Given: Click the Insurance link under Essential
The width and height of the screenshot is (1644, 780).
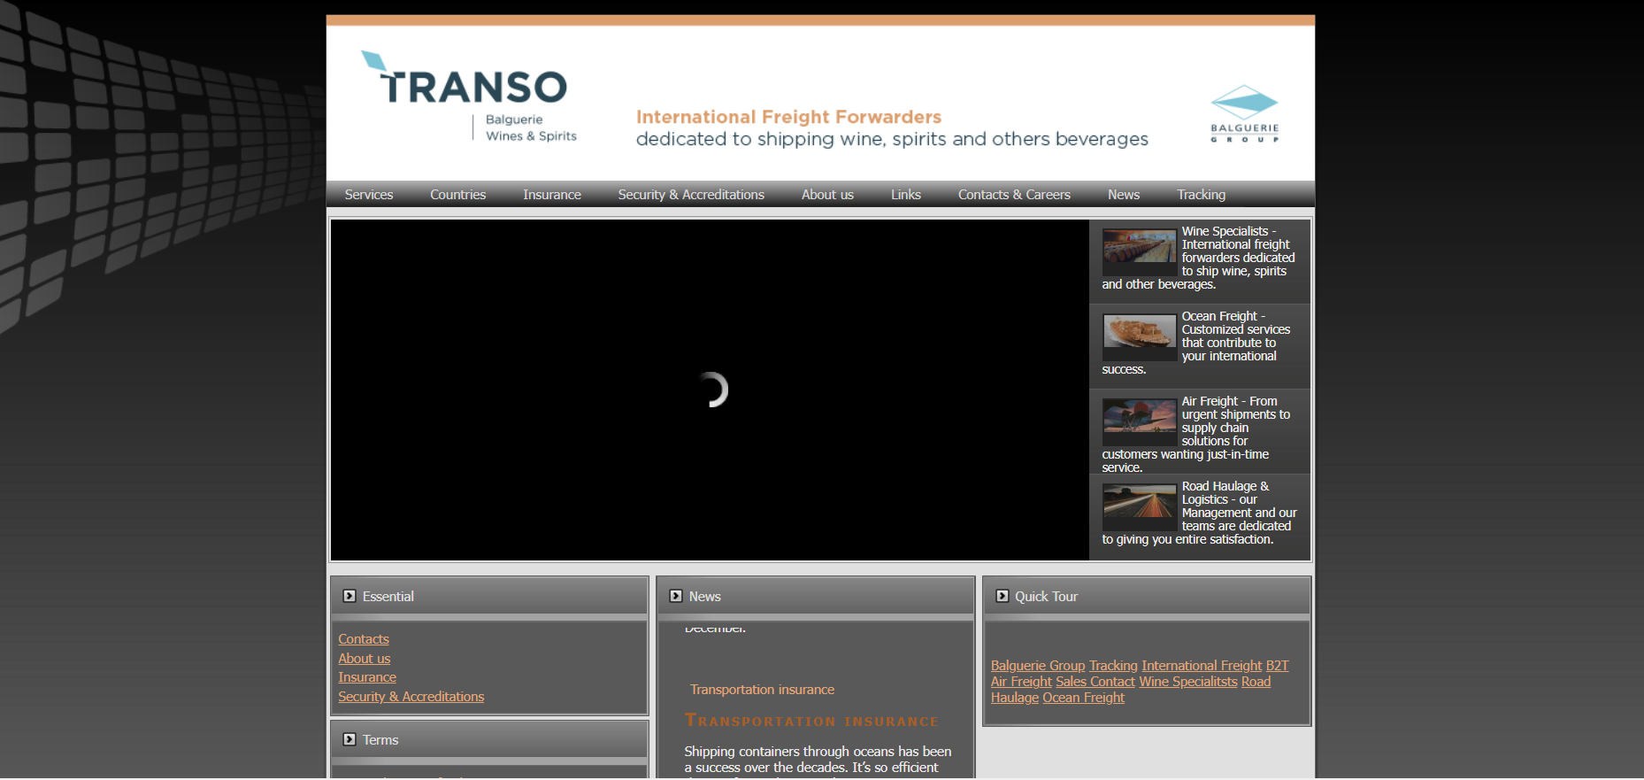Looking at the screenshot, I should [367, 677].
